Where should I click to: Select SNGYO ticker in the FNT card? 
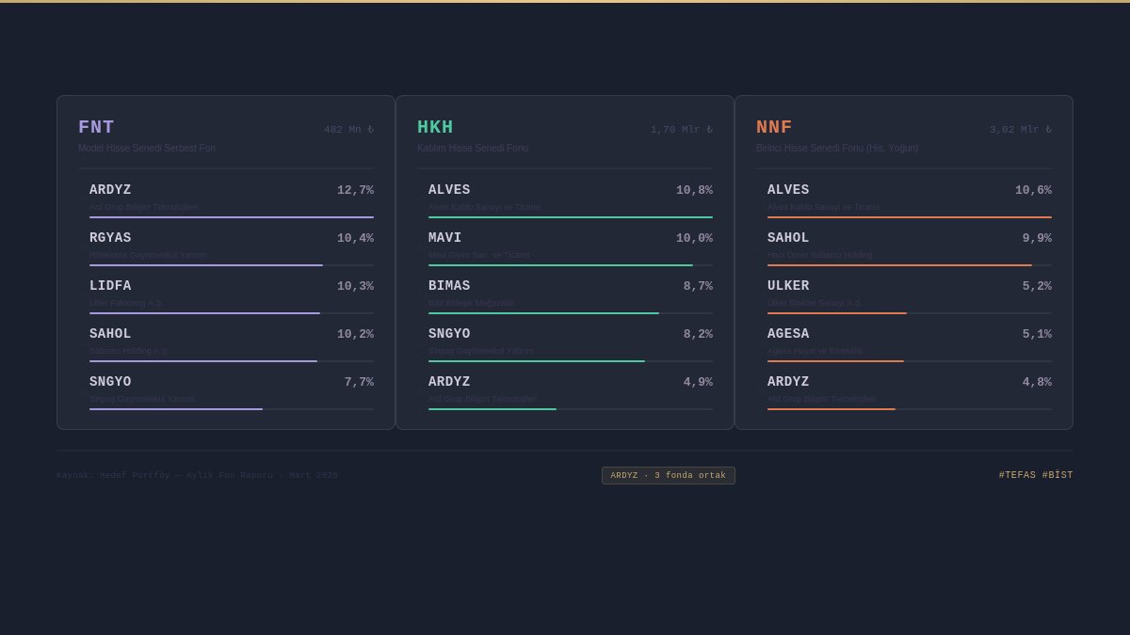[x=110, y=382]
